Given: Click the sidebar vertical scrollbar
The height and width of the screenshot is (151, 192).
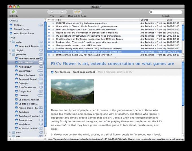Looking at the screenshot, I should tap(45, 75).
